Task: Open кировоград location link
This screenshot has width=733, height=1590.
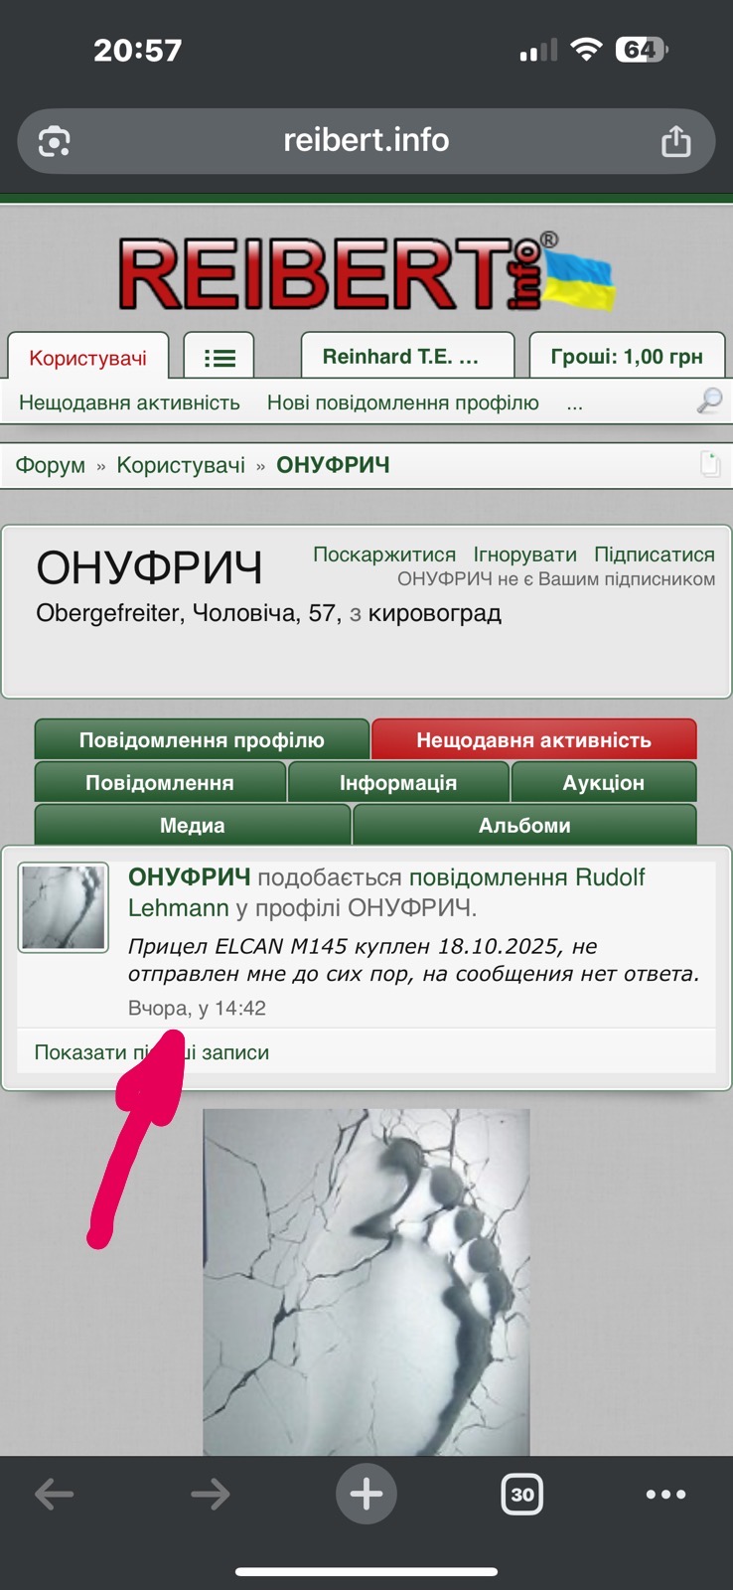Action: point(434,613)
